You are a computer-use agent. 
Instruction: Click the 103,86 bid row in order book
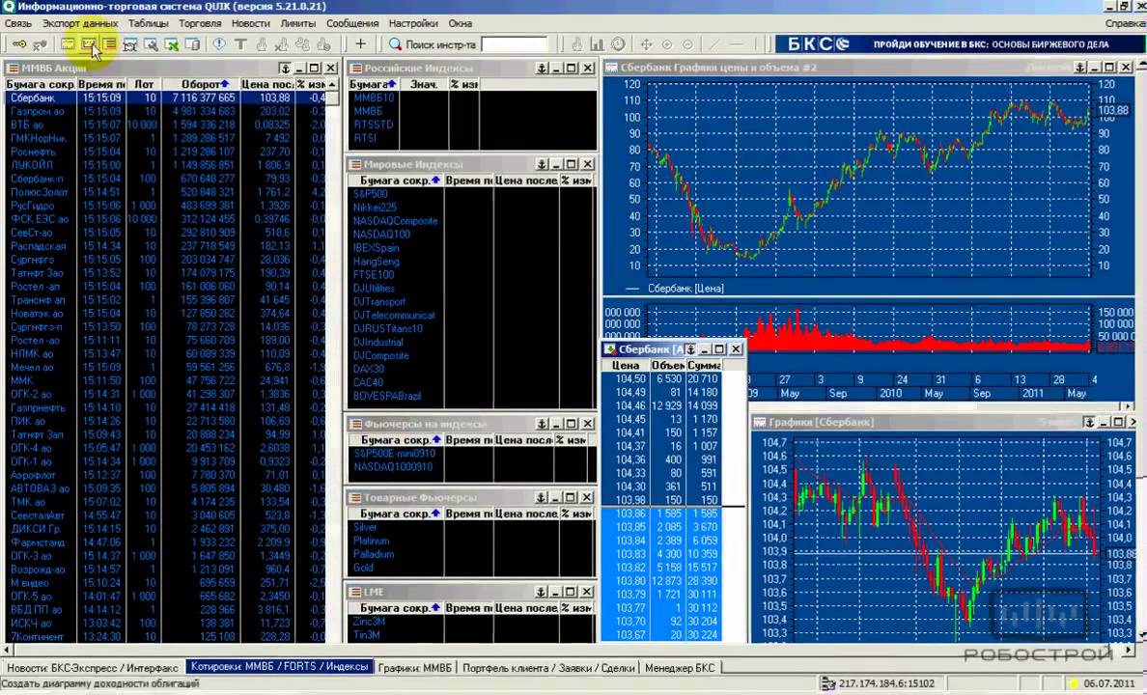point(661,514)
